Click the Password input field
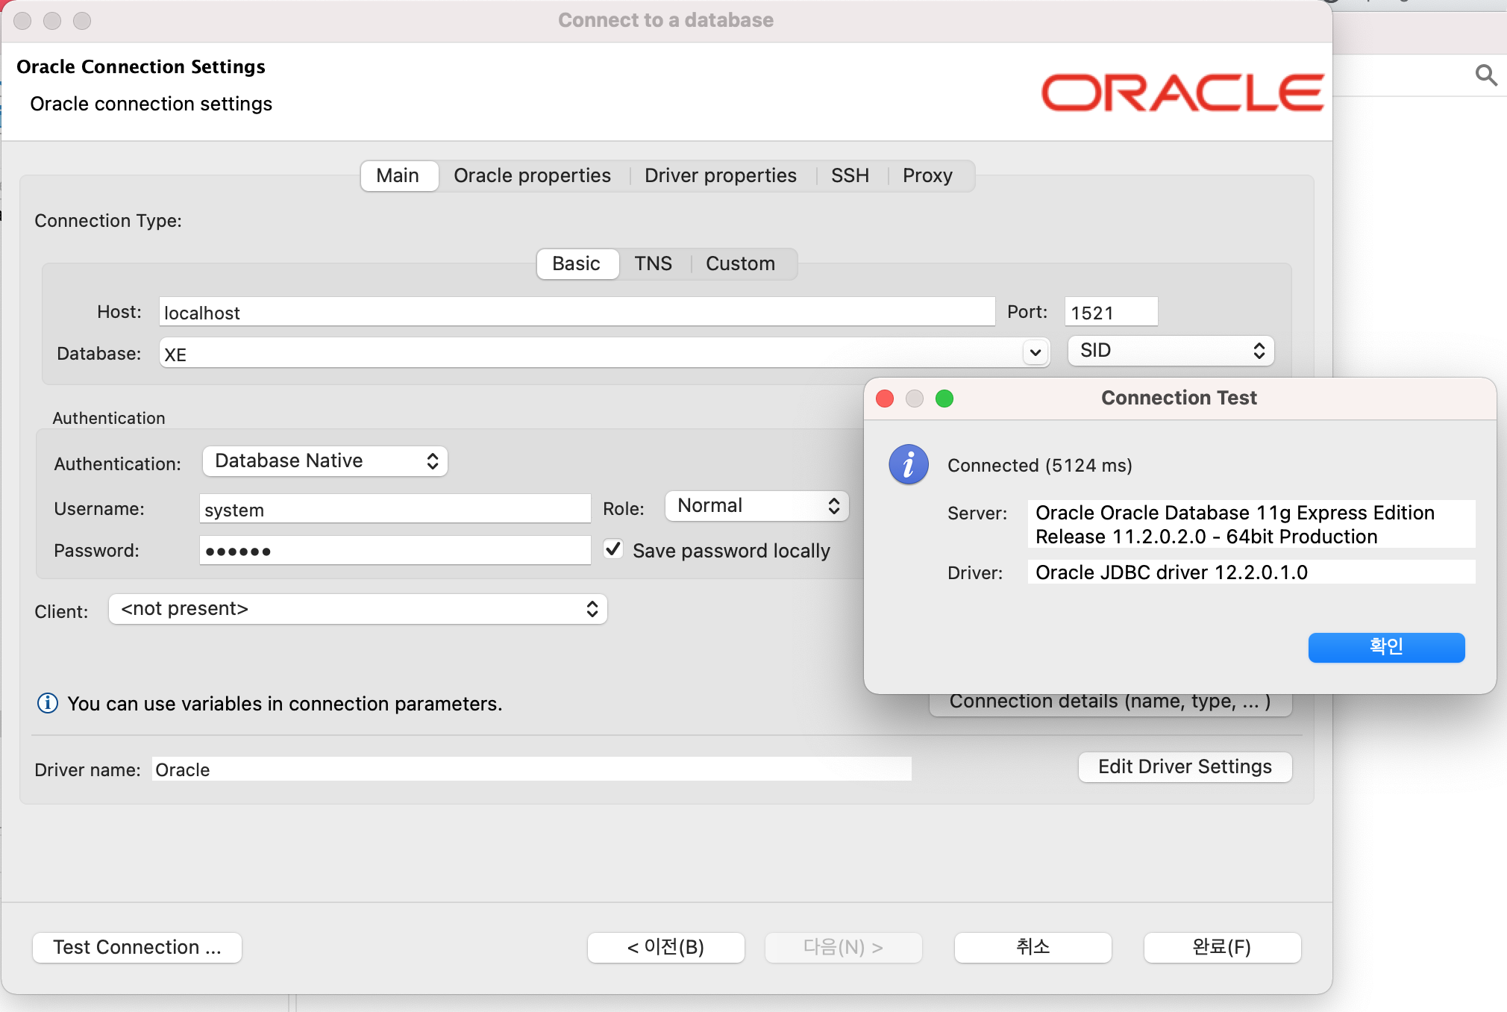Screen dimensions: 1507x1012 click(x=395, y=551)
